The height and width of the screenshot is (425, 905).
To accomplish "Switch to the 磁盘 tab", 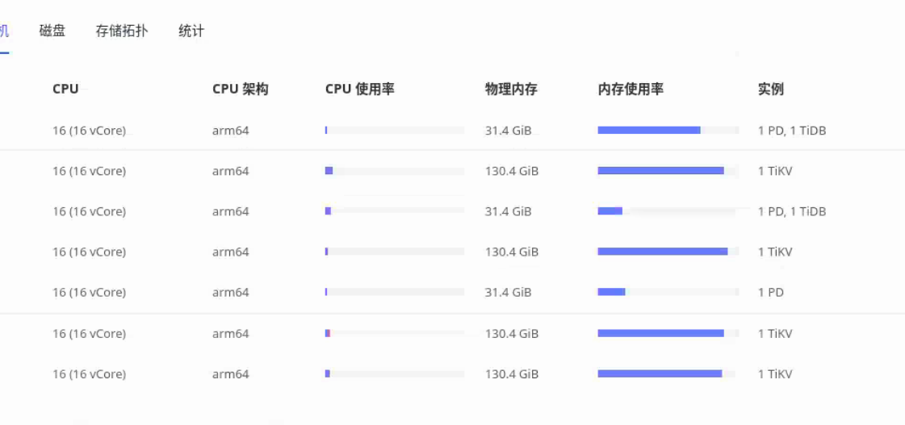I will coord(52,31).
